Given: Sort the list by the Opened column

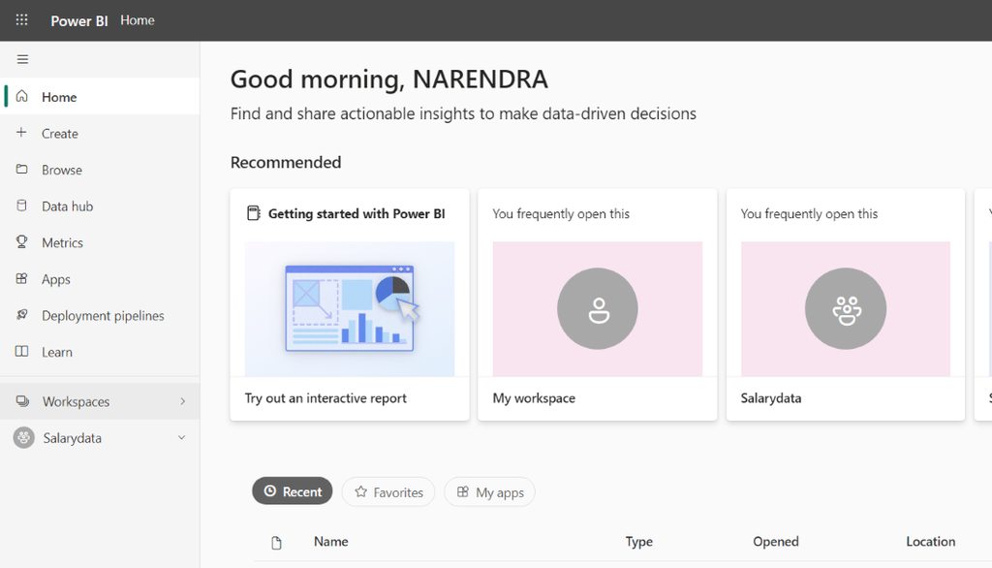Looking at the screenshot, I should pyautogui.click(x=775, y=542).
